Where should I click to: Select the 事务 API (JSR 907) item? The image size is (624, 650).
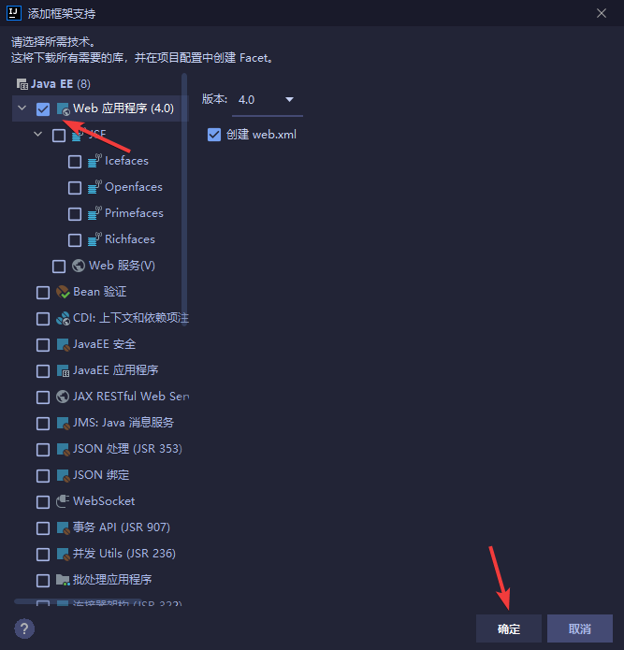click(122, 527)
